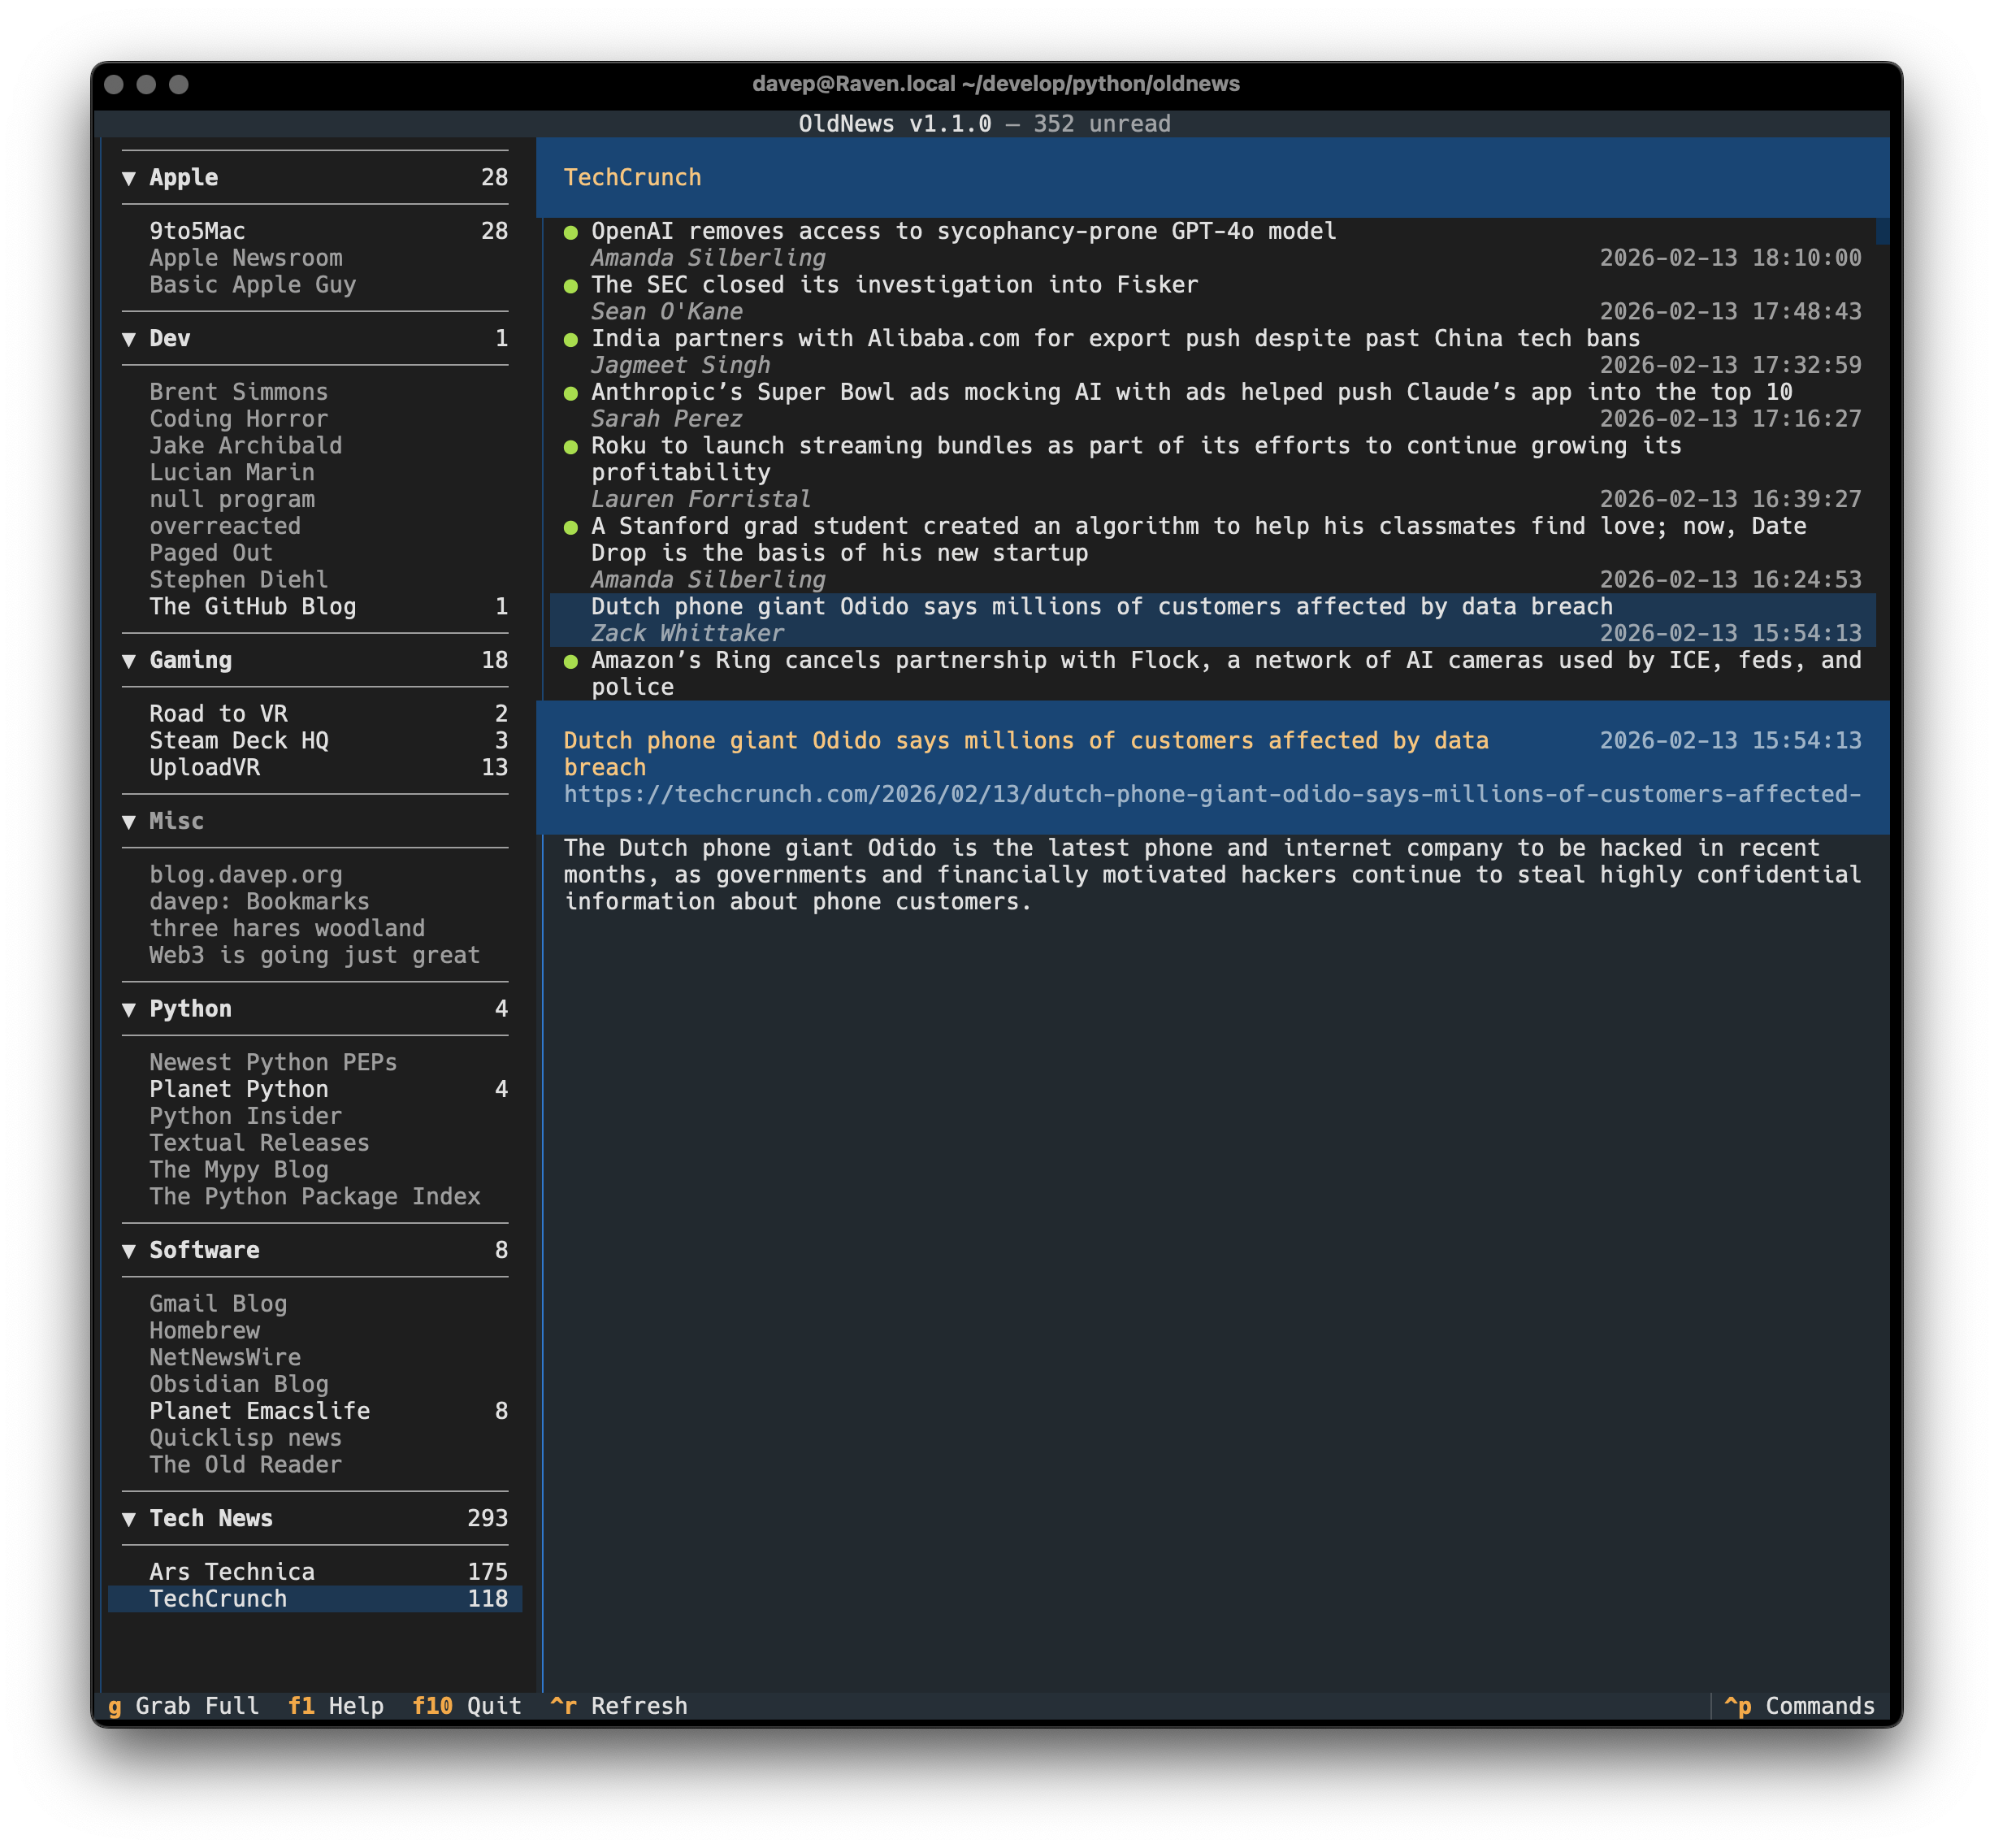Image resolution: width=1994 pixels, height=1848 pixels.
Task: Collapse the Tech News folder triangle
Action: tap(129, 1519)
